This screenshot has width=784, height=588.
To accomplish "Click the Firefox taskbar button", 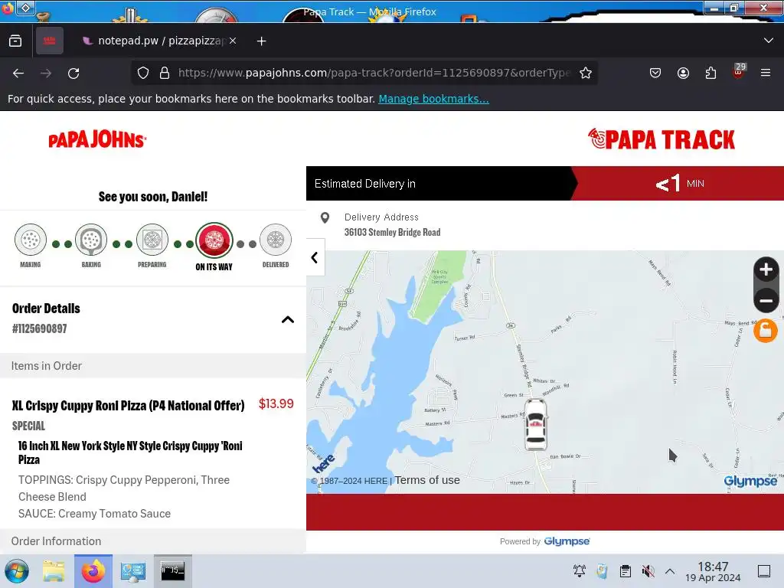I will (x=93, y=571).
